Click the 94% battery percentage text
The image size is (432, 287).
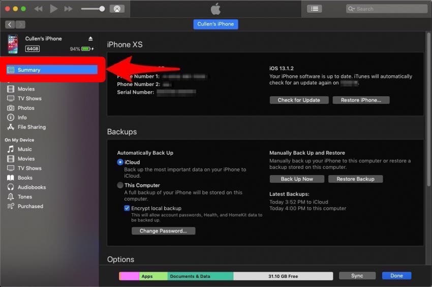click(x=75, y=49)
